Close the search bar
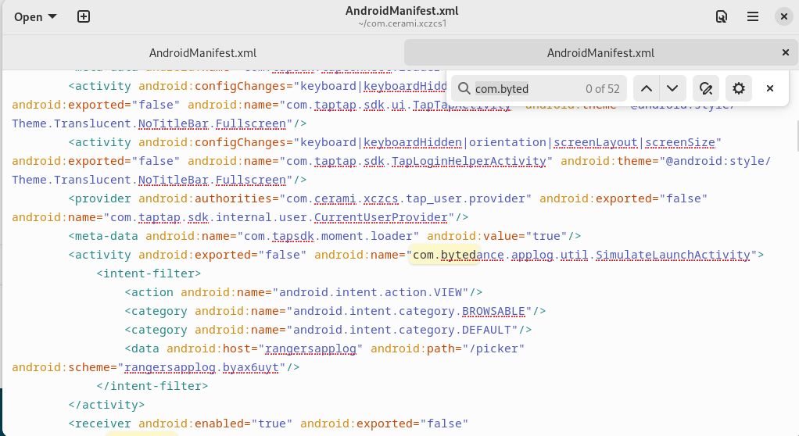 coord(770,88)
